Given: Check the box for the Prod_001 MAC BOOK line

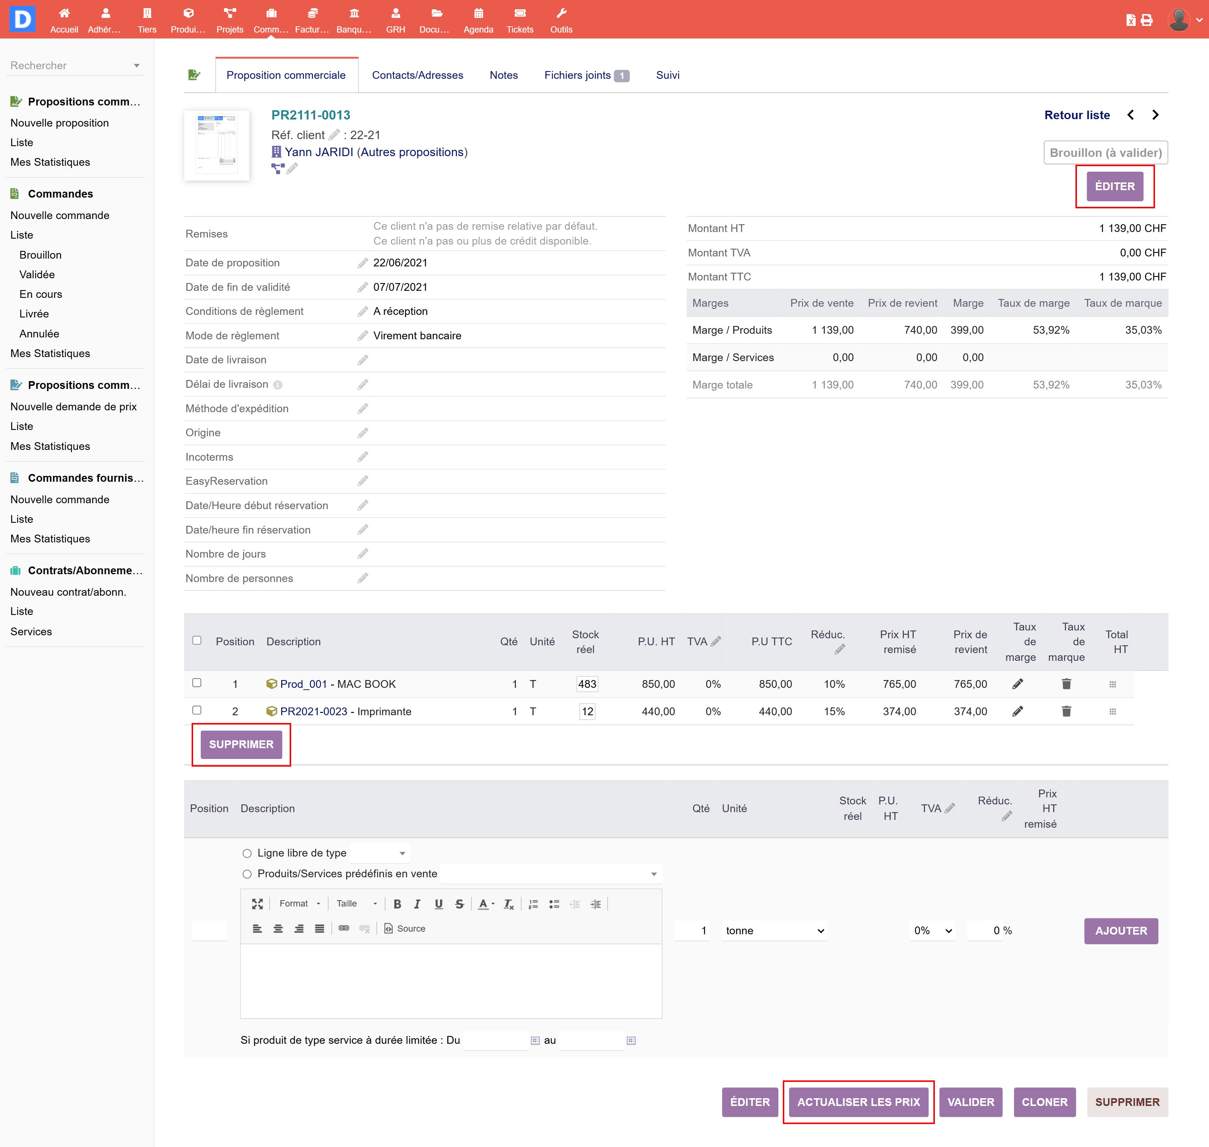Looking at the screenshot, I should (x=197, y=683).
